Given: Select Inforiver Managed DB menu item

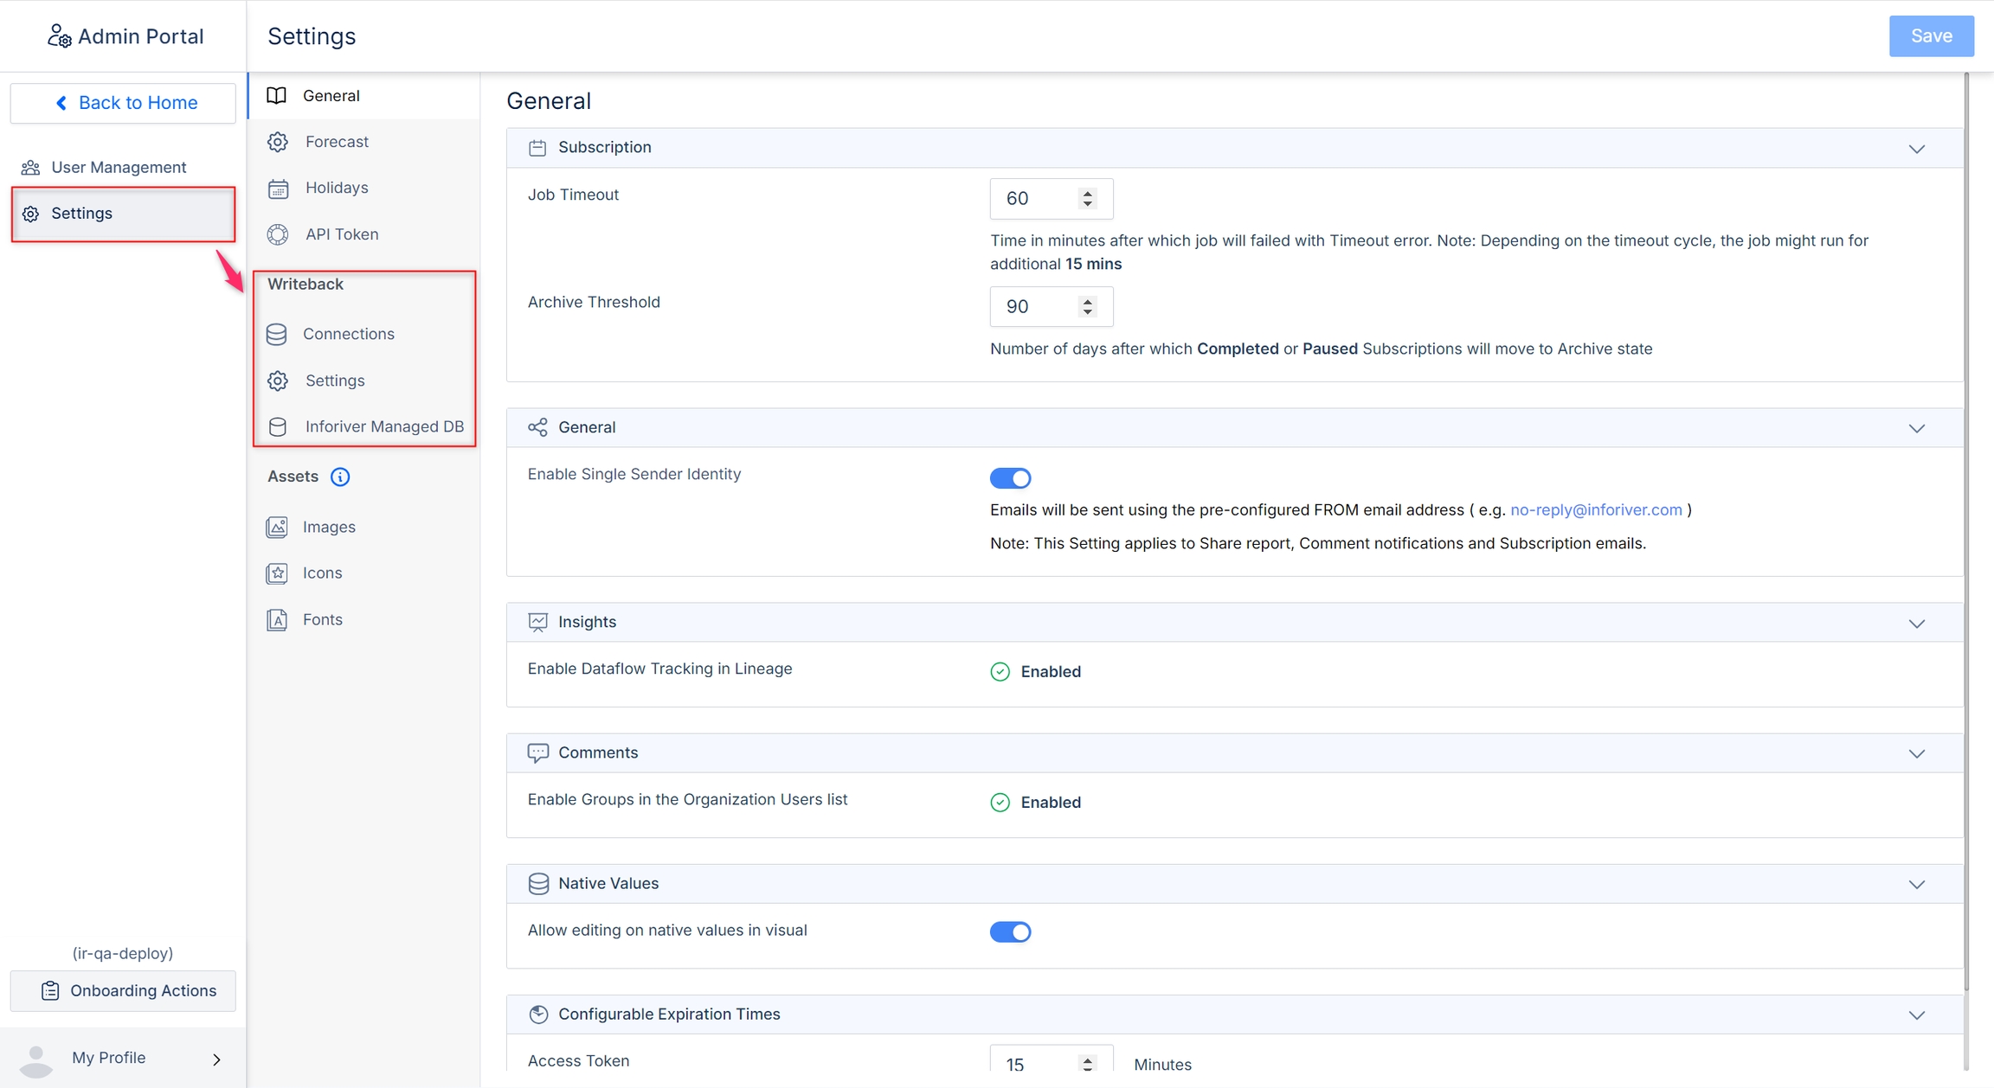Looking at the screenshot, I should click(x=383, y=426).
